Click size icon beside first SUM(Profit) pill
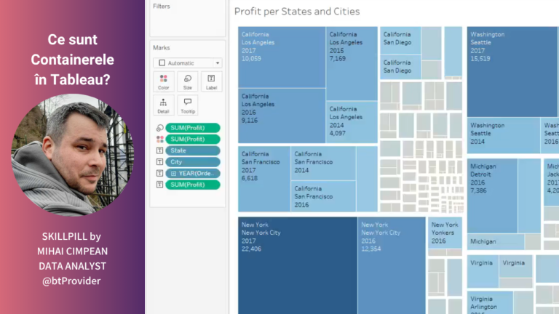Screen dimensions: 559x314 [x=159, y=128]
